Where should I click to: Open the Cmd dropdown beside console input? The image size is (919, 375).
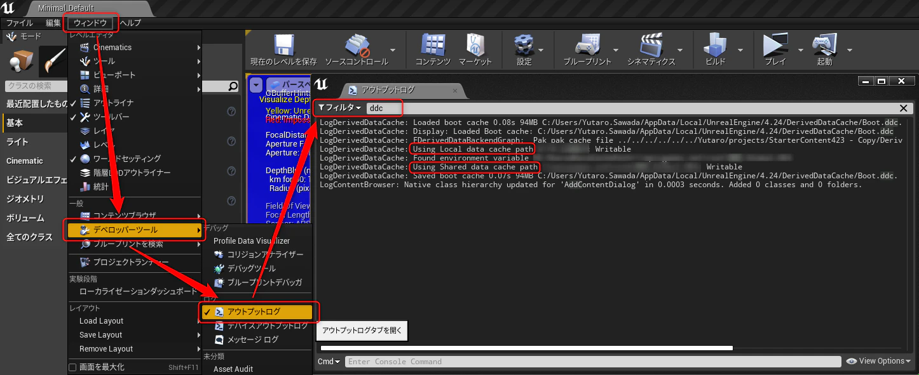(329, 362)
